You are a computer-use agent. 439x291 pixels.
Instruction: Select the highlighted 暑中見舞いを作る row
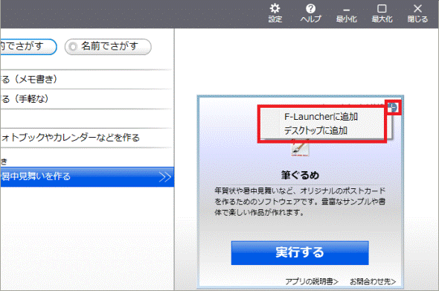[87, 176]
